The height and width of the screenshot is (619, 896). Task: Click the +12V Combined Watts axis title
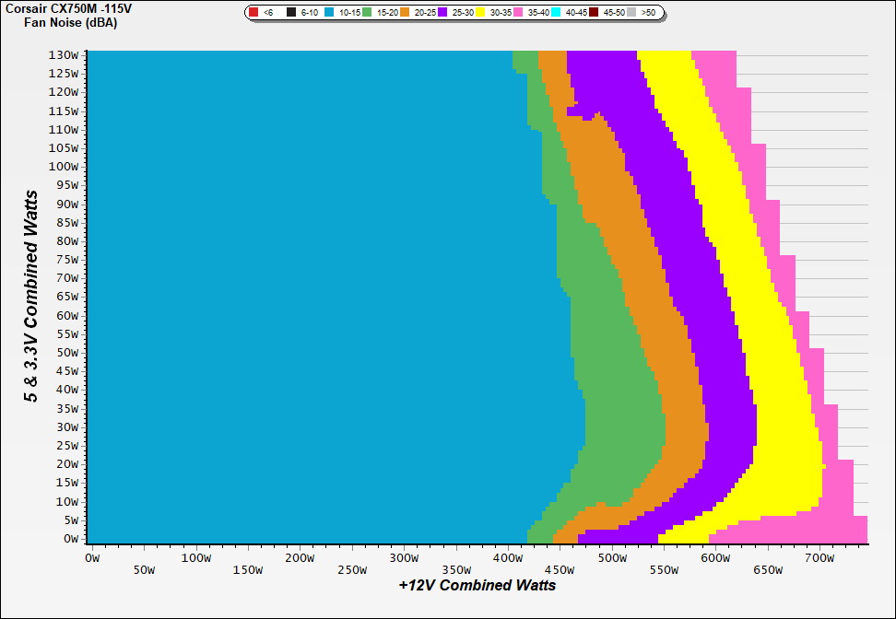pos(477,585)
